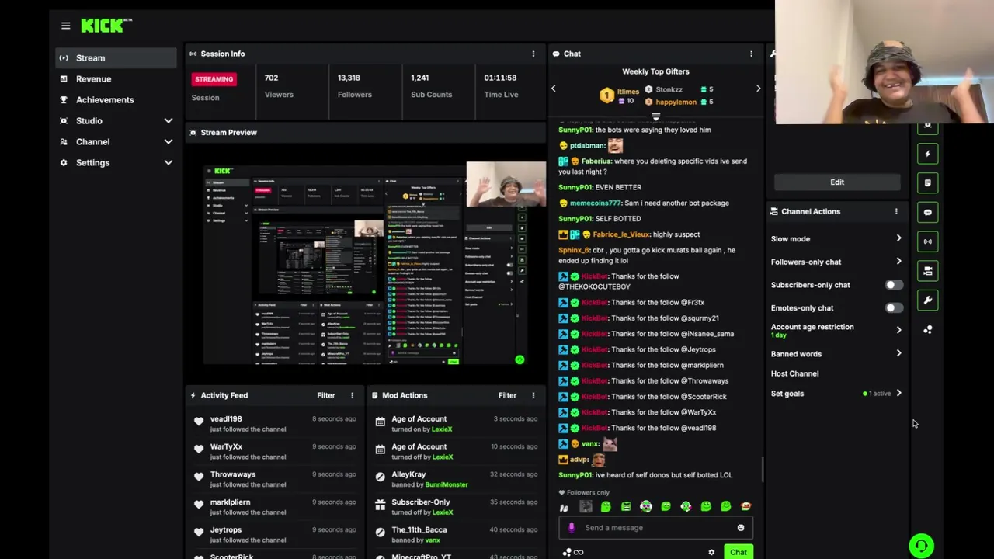Click the webcam overlay at top right

[x=885, y=62]
